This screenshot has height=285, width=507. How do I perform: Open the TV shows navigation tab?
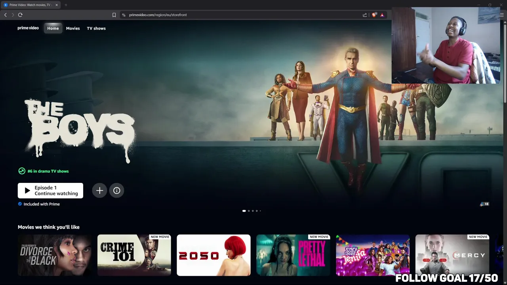point(96,28)
